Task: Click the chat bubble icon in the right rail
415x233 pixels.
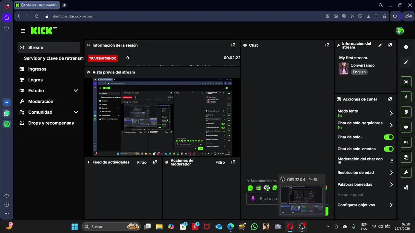Action: click(x=406, y=127)
